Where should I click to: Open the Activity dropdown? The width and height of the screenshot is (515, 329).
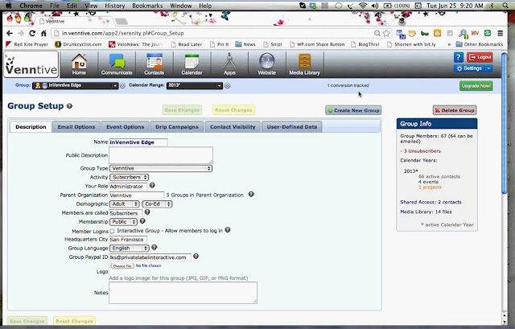point(129,177)
